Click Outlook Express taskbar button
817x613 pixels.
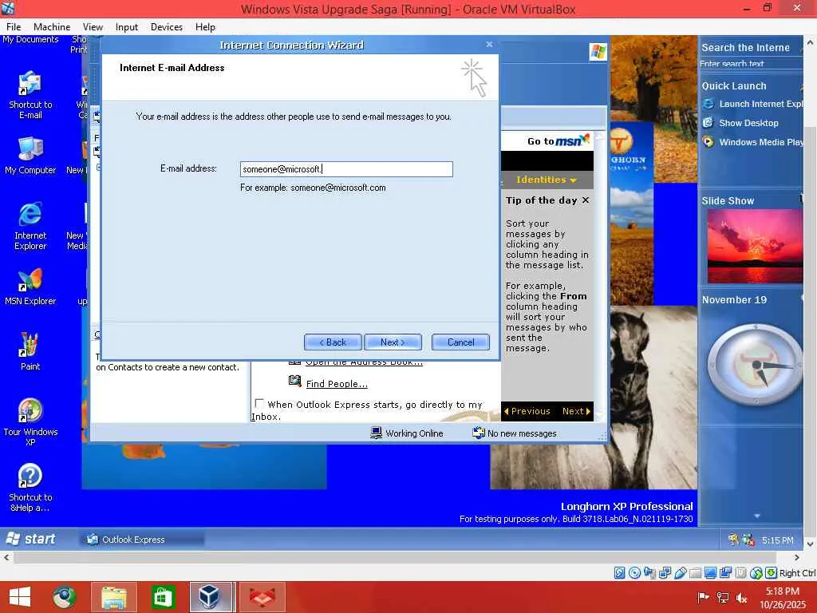pos(142,540)
